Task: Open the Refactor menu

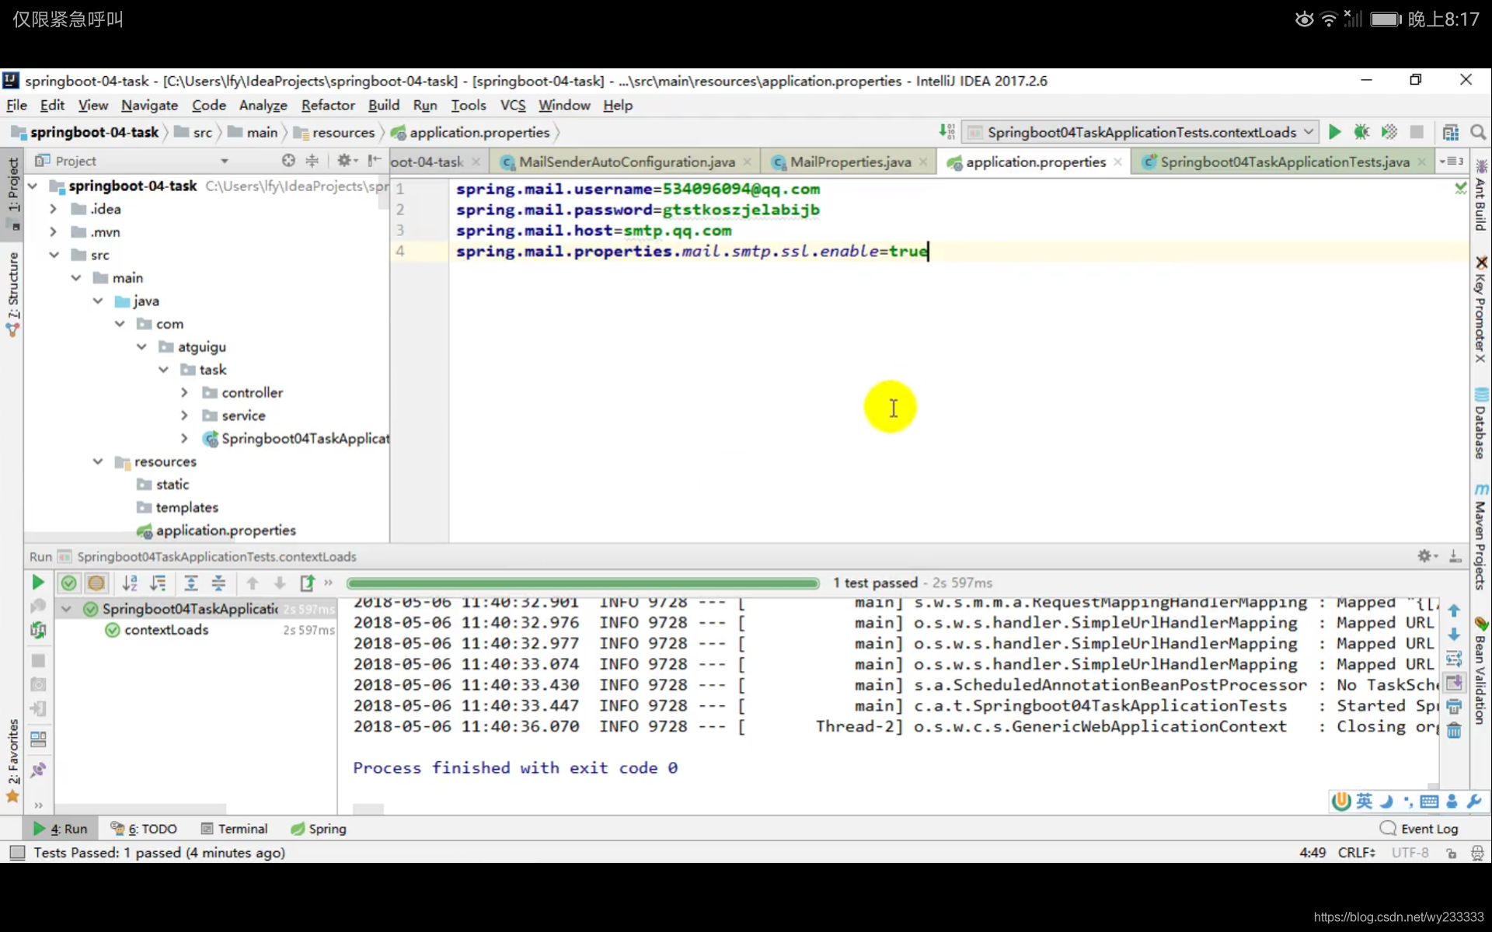Action: coord(327,105)
